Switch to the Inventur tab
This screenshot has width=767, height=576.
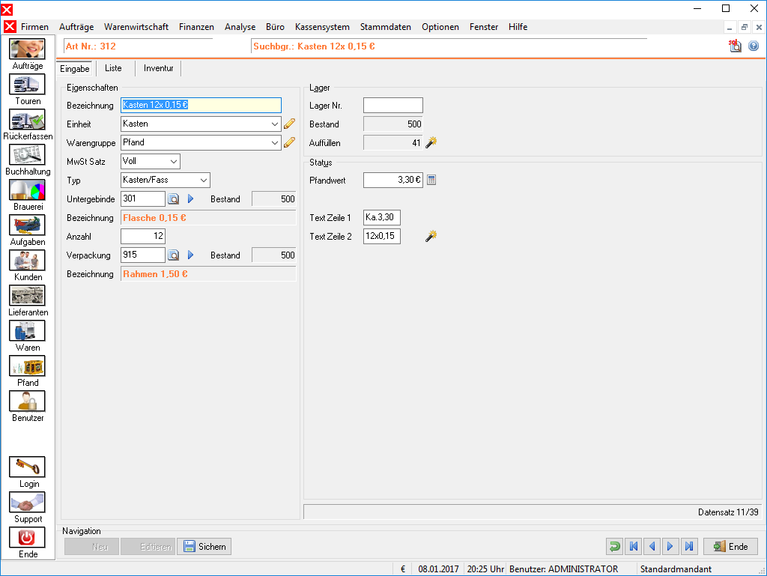point(159,68)
